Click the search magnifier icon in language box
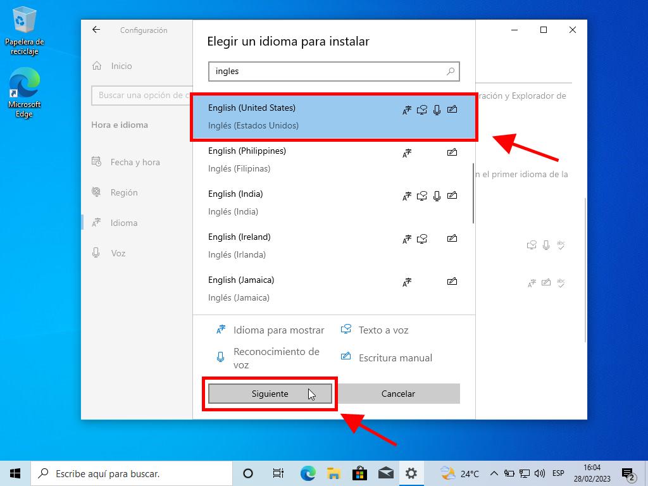The image size is (648, 486). pos(451,72)
